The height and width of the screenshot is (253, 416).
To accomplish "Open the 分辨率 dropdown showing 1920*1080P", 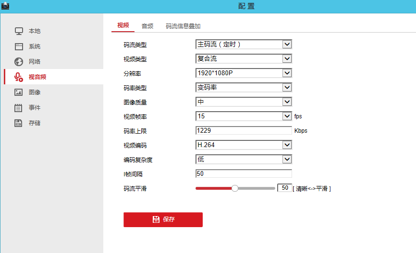I will 244,73.
